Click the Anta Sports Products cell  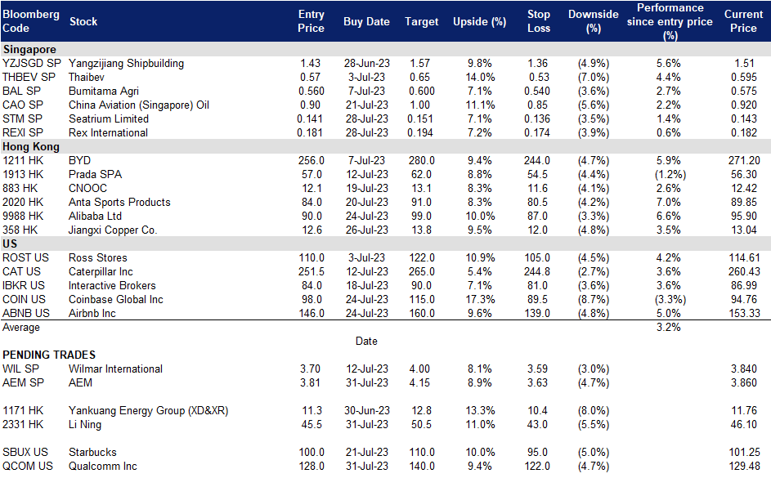[x=119, y=202]
